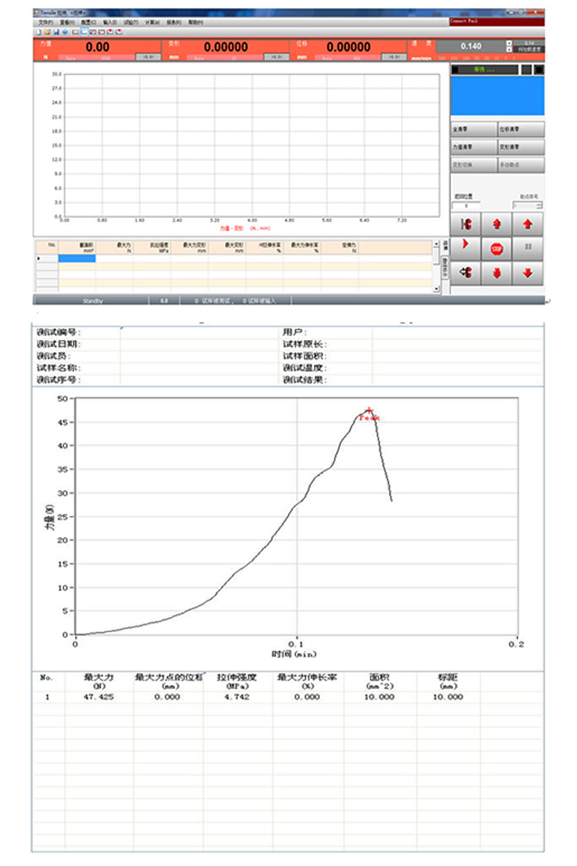This screenshot has width=577, height=866.
Task: Click the return-to-position grip icon button
Action: click(x=466, y=273)
